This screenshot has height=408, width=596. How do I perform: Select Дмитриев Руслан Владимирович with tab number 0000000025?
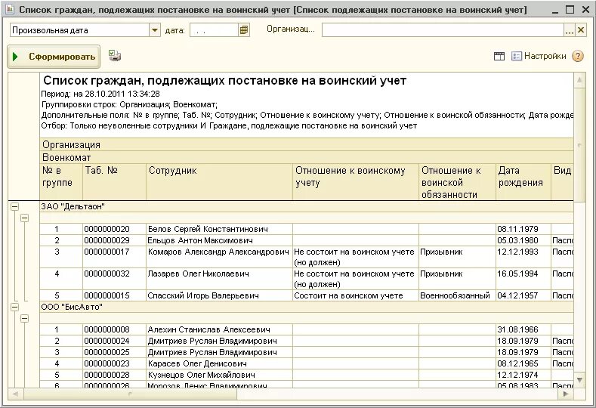[219, 352]
